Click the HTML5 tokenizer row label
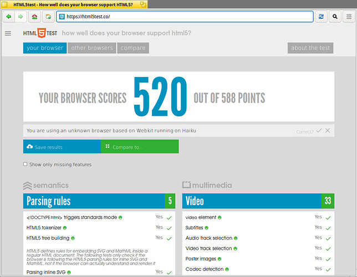 [x=44, y=228]
